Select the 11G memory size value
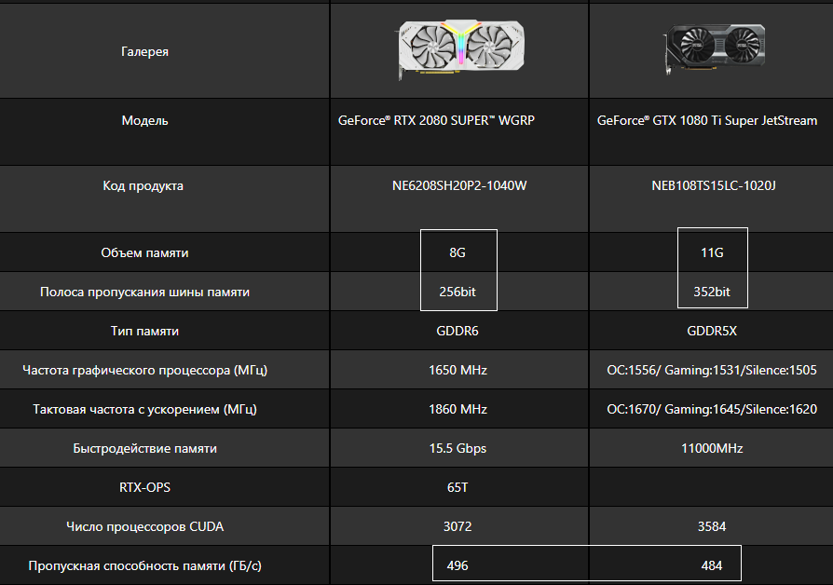 coord(712,252)
